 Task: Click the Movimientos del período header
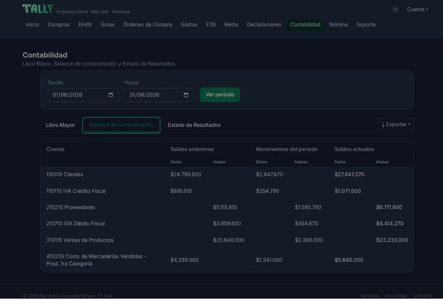287,149
